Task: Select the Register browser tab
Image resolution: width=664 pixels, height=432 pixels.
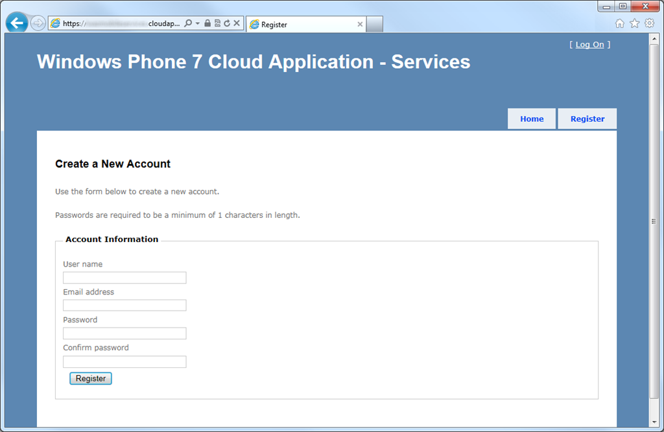Action: (x=306, y=25)
